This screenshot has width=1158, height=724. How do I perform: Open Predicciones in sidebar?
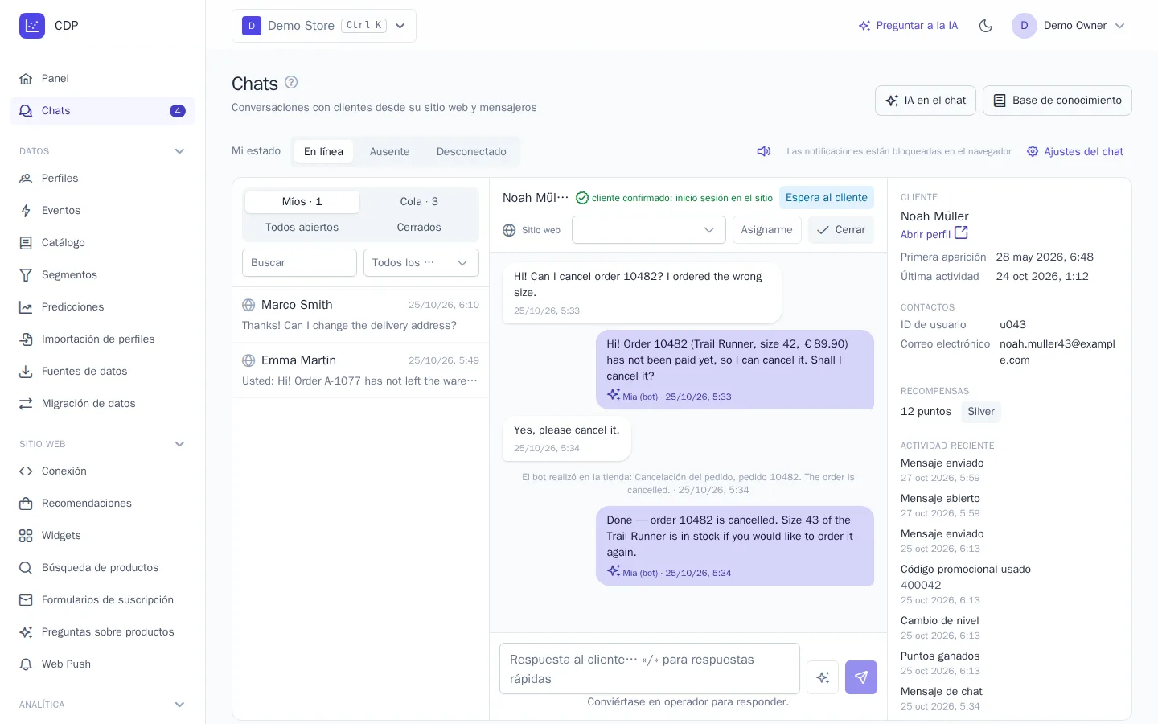102,307
